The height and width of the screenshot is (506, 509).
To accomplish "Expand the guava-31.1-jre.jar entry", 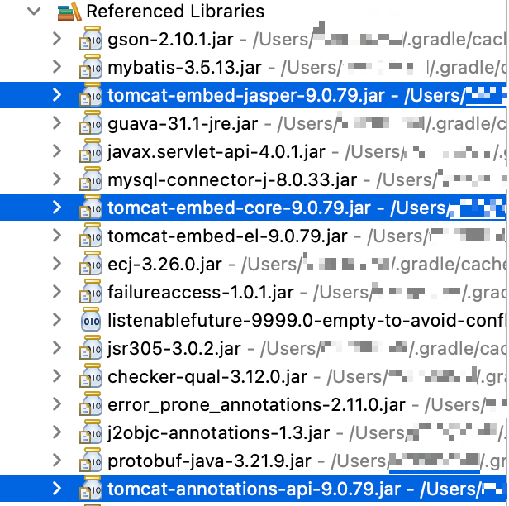I will click(x=57, y=123).
